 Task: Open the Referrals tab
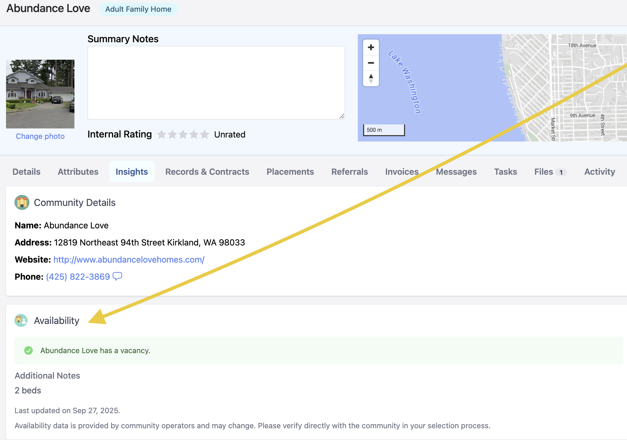pos(350,172)
